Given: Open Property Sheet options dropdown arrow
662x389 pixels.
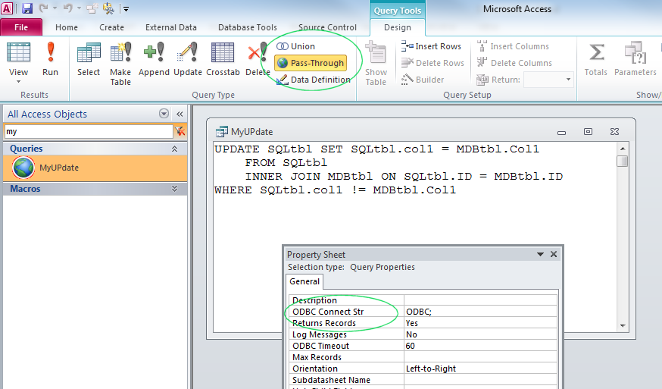Looking at the screenshot, I should pyautogui.click(x=540, y=254).
